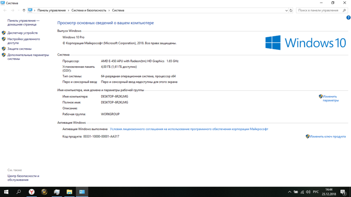351x197 pixels.
Task: Open Device Manager link in sidebar
Action: tap(22, 33)
